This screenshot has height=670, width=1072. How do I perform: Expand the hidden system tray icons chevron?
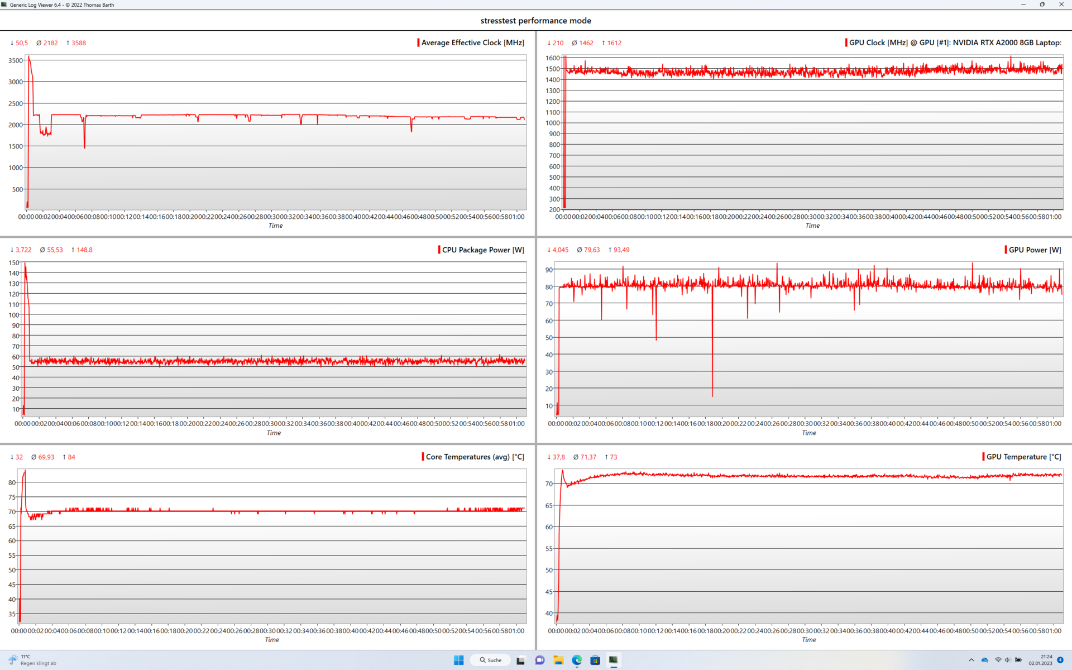pyautogui.click(x=971, y=660)
